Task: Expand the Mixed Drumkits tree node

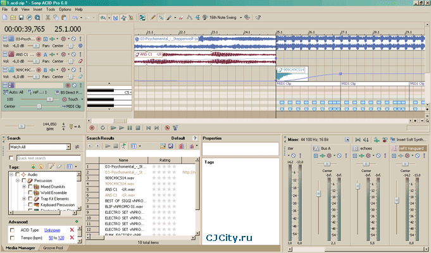Action: 24,187
